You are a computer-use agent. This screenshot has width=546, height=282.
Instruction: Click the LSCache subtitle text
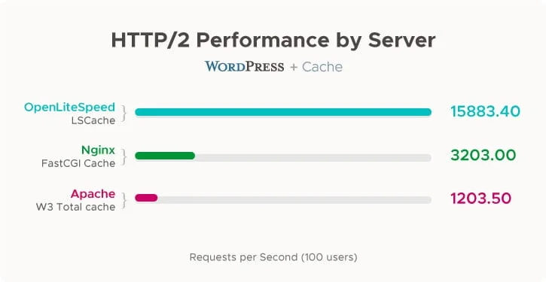coord(93,120)
